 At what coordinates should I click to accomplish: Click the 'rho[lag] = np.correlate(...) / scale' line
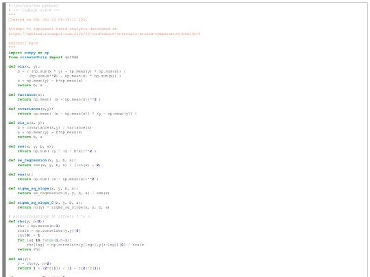[85, 245]
